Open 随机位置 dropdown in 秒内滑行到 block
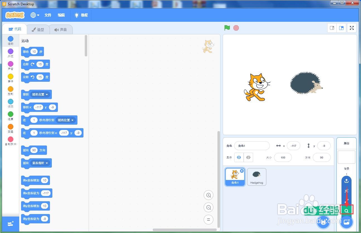The height and width of the screenshot is (233, 361). pyautogui.click(x=66, y=120)
